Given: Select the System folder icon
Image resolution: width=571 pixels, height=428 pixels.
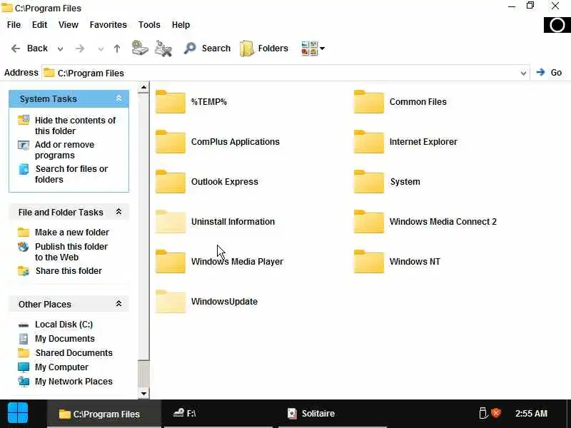Looking at the screenshot, I should point(368,182).
